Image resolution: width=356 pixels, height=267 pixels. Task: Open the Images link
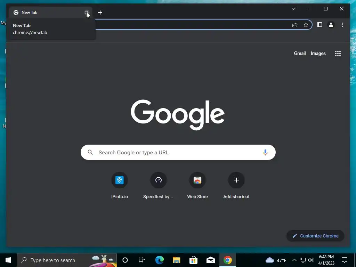coord(318,53)
